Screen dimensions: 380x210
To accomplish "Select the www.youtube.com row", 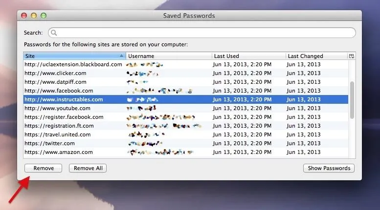I will pos(186,108).
